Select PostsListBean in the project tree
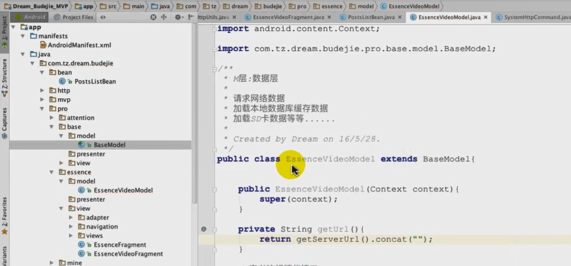 click(95, 81)
